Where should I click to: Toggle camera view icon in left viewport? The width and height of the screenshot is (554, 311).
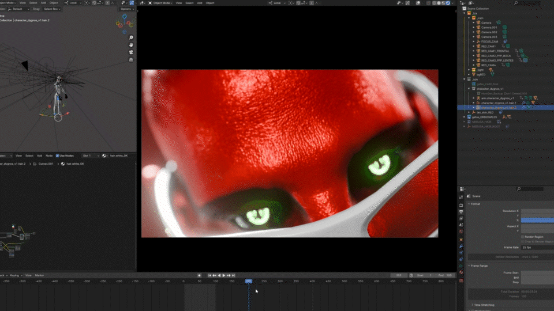131,52
